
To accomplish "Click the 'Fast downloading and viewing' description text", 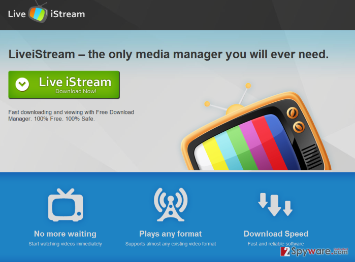I will click(x=71, y=116).
